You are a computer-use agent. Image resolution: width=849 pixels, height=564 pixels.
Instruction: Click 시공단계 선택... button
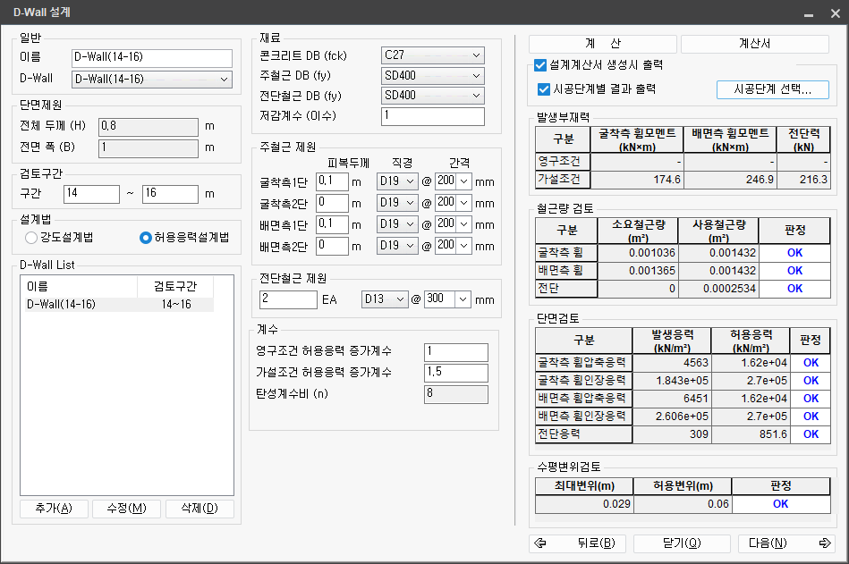click(x=772, y=89)
